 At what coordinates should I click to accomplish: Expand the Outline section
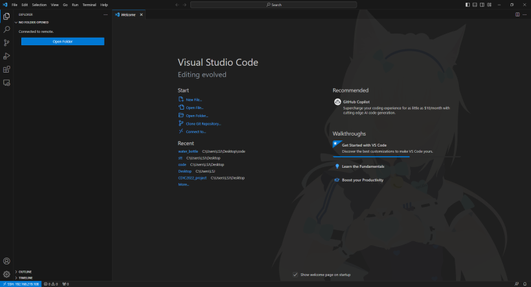[63, 271]
